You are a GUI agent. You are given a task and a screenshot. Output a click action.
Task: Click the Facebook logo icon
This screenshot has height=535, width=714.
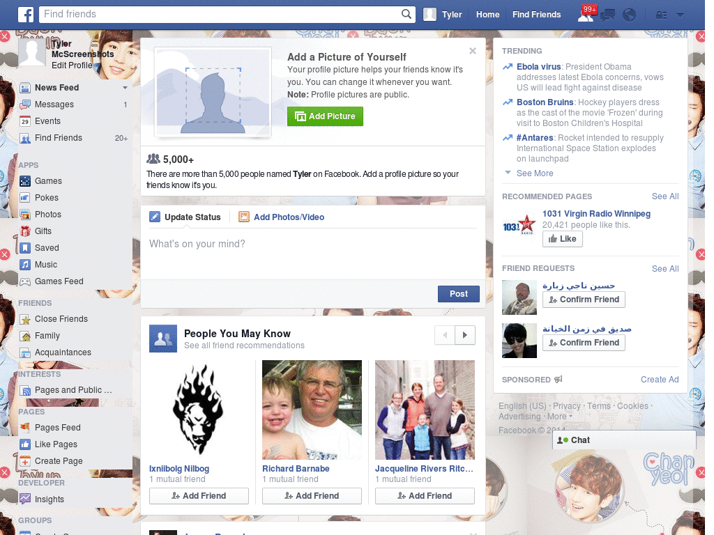[26, 15]
